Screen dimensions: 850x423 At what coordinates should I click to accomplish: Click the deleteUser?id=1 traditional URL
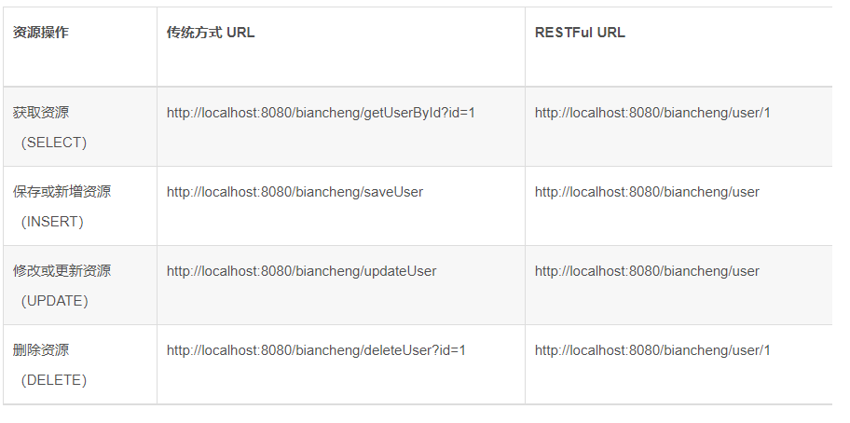pos(315,350)
